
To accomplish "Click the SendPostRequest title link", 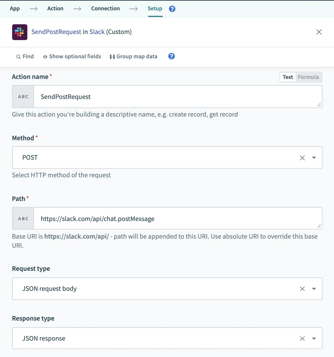I will tap(56, 32).
